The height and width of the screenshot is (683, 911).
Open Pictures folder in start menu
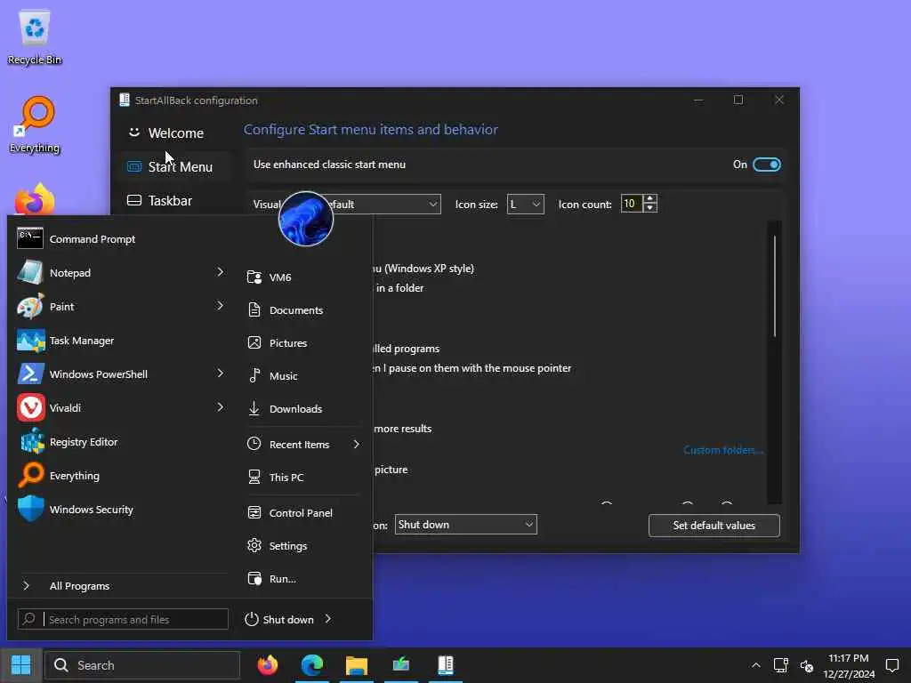302,342
